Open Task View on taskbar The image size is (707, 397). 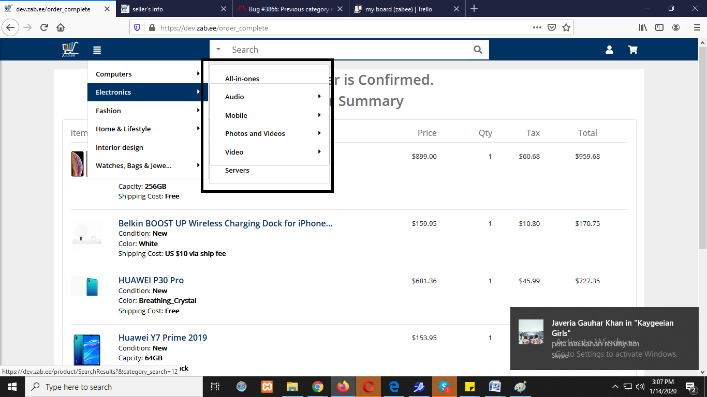[x=215, y=387]
